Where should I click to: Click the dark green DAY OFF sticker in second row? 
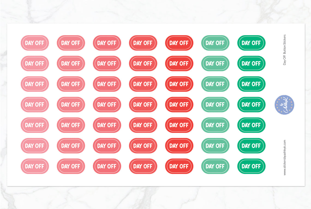[x=251, y=63]
